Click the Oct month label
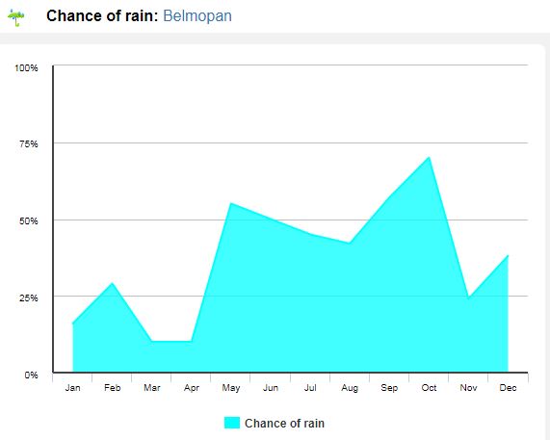Viewport: 550px width, 440px height. [429, 388]
